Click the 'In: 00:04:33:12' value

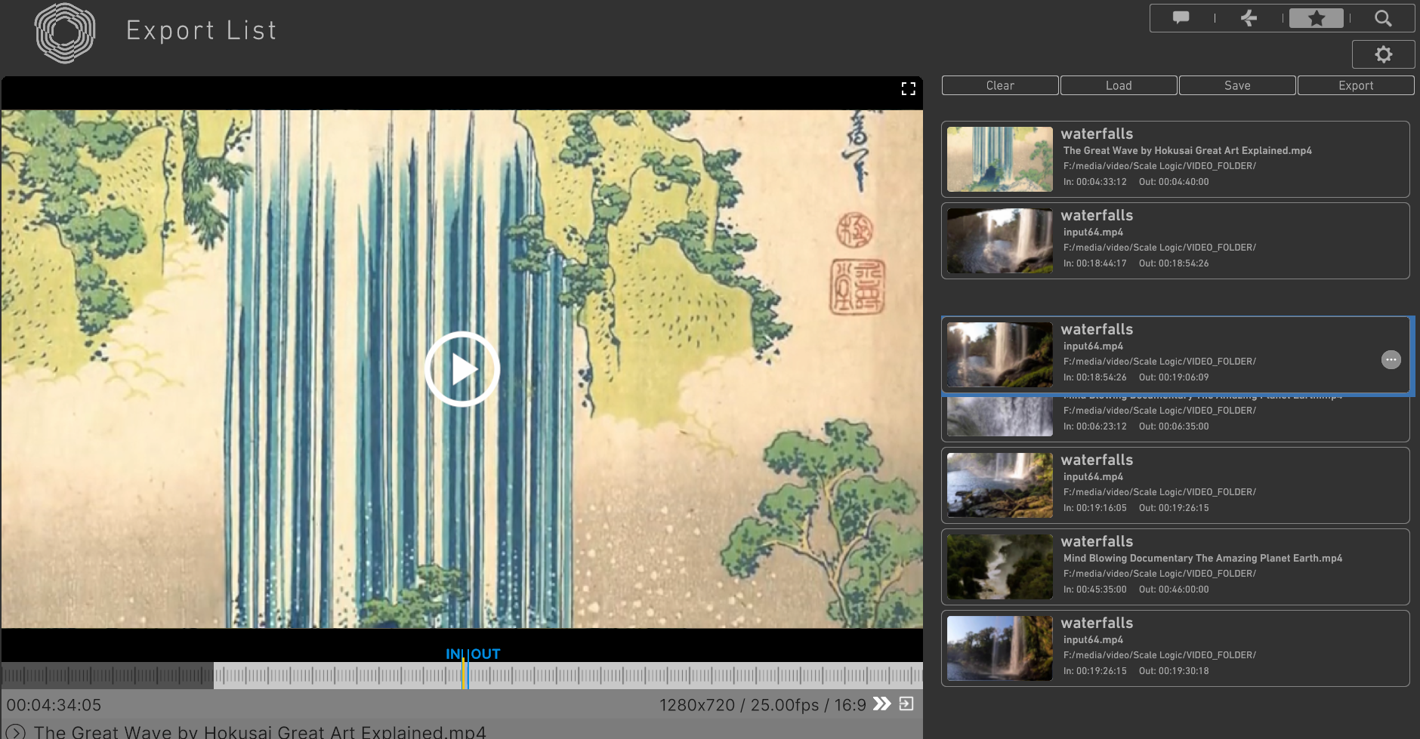point(1094,182)
